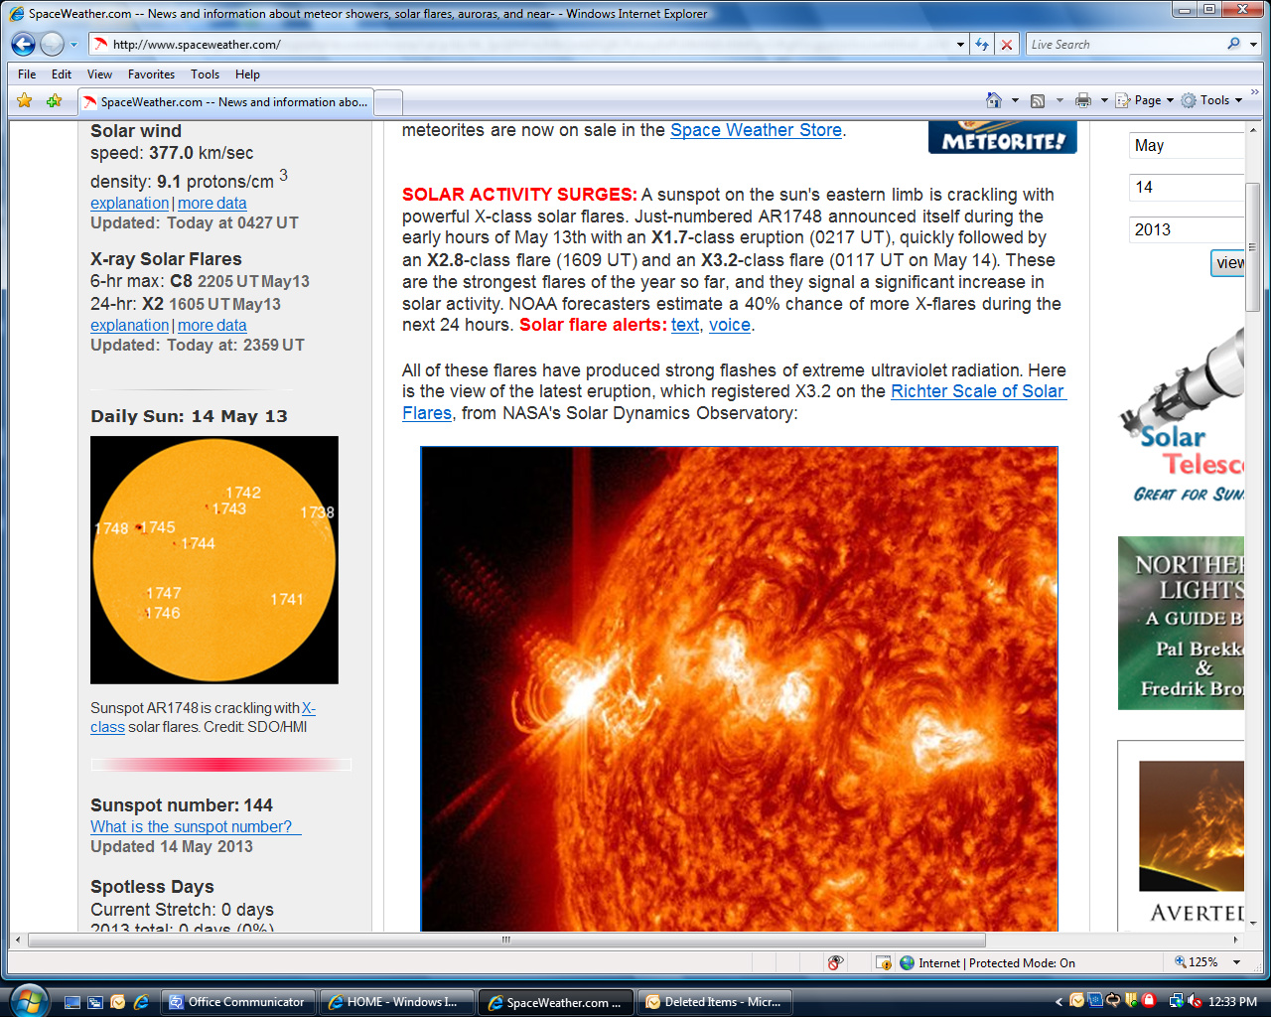Viewport: 1271px width, 1017px height.
Task: Open Recent Pages dropdown arrow
Action: (x=73, y=45)
